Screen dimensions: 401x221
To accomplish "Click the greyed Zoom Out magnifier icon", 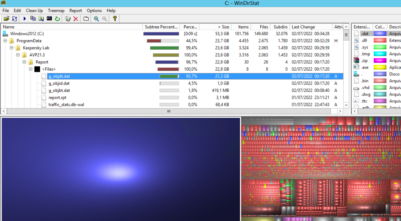I will point(104,19).
